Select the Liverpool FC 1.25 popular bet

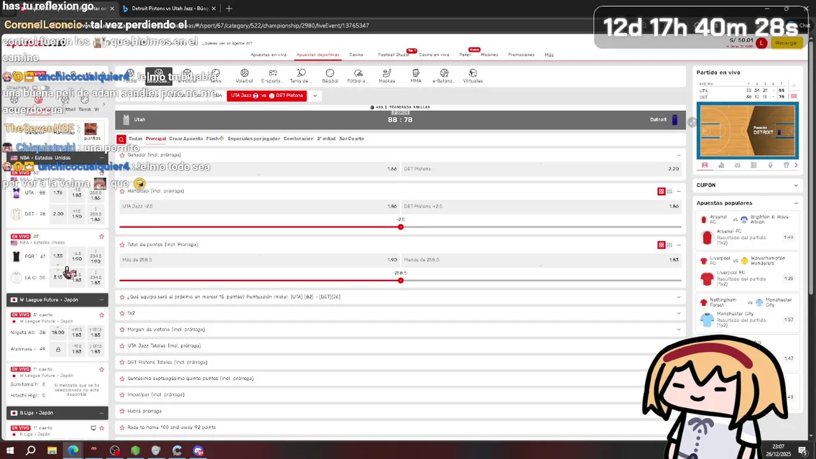pos(789,279)
